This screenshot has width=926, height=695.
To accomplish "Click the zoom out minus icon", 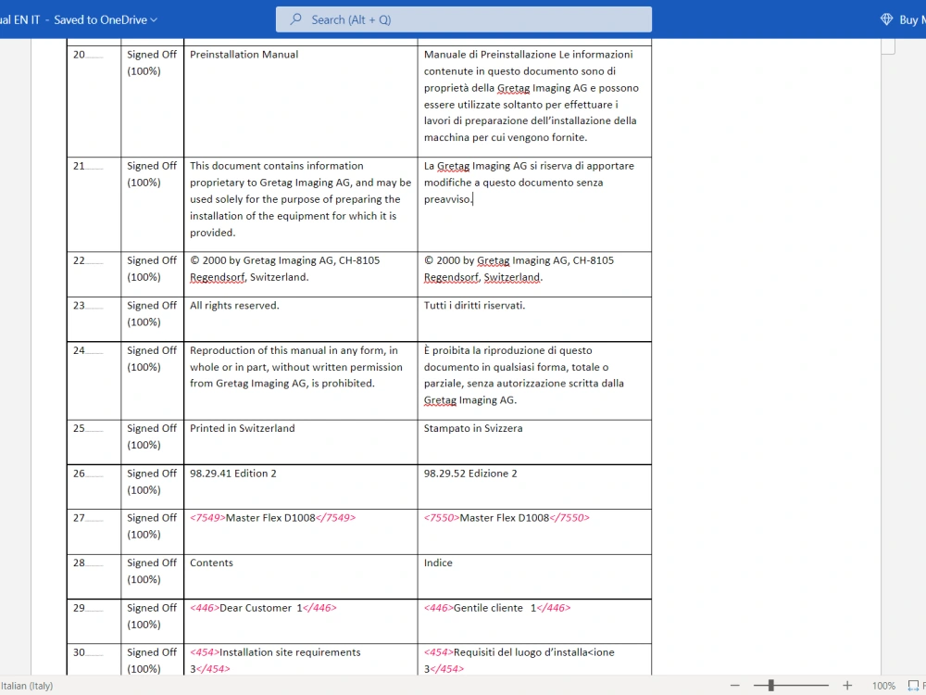I will click(x=734, y=686).
